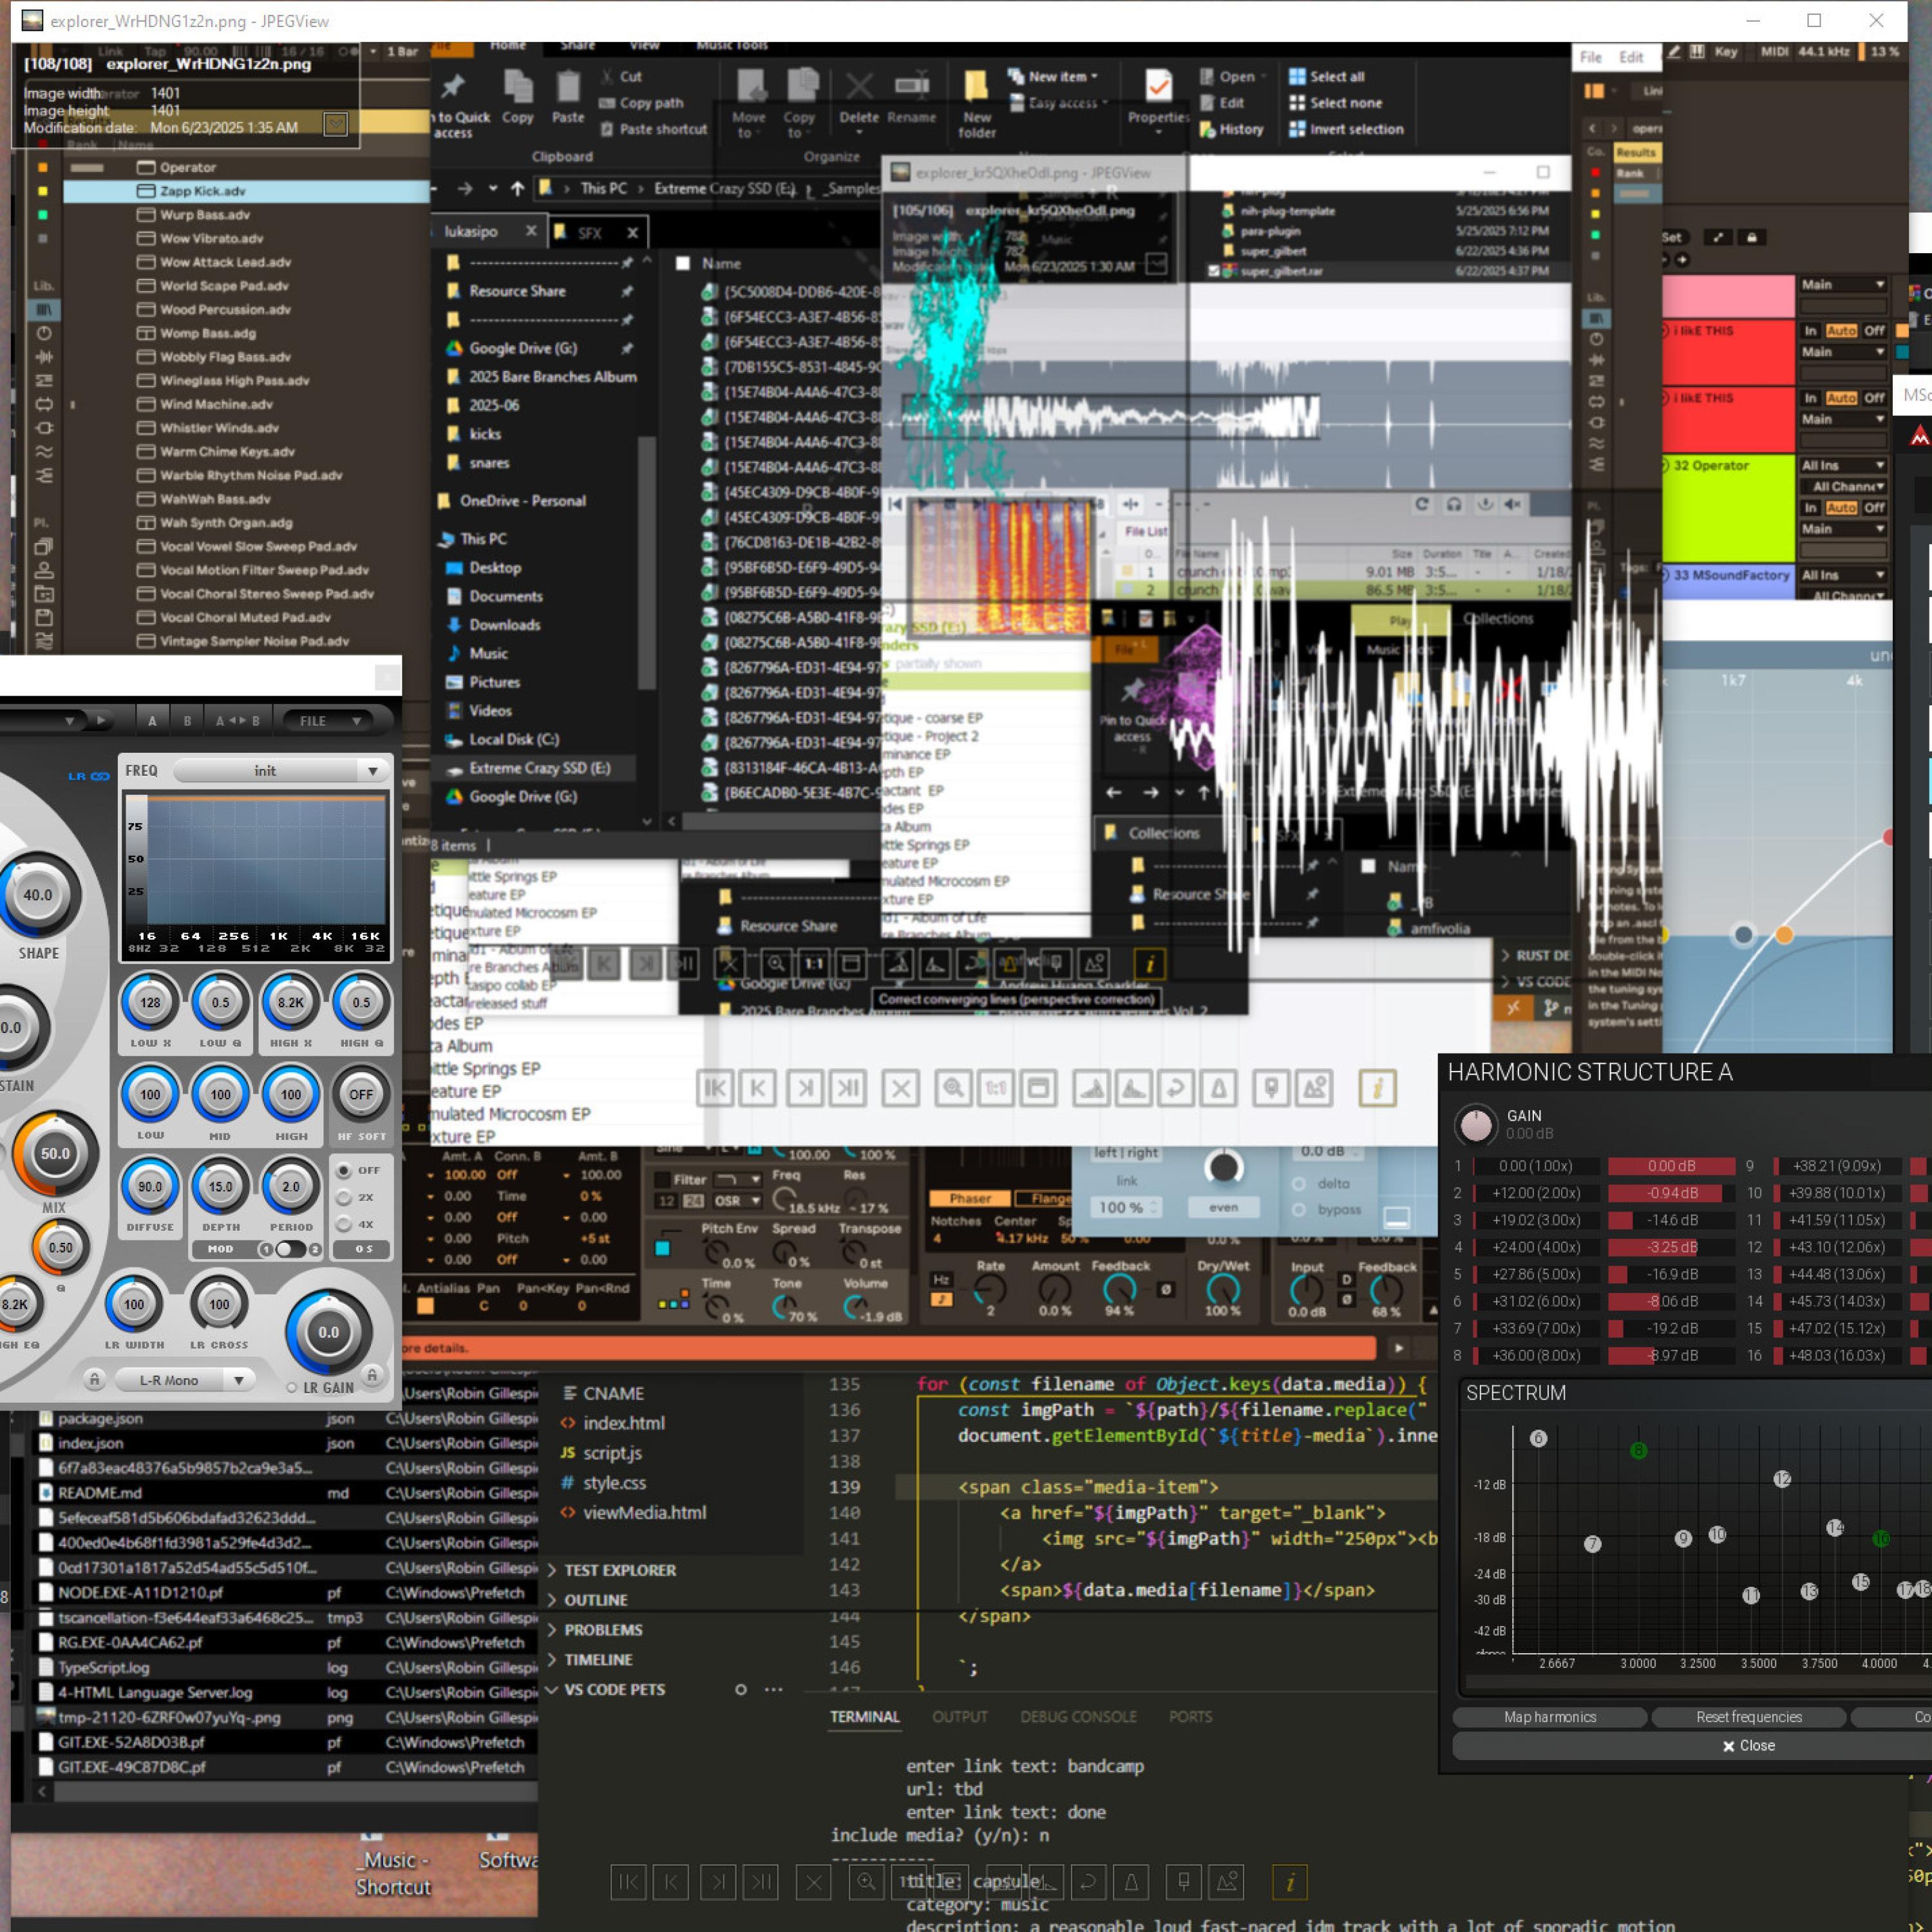Toggle the super_gilbert.rar checkbox
This screenshot has width=1932, height=1932.
1215,271
